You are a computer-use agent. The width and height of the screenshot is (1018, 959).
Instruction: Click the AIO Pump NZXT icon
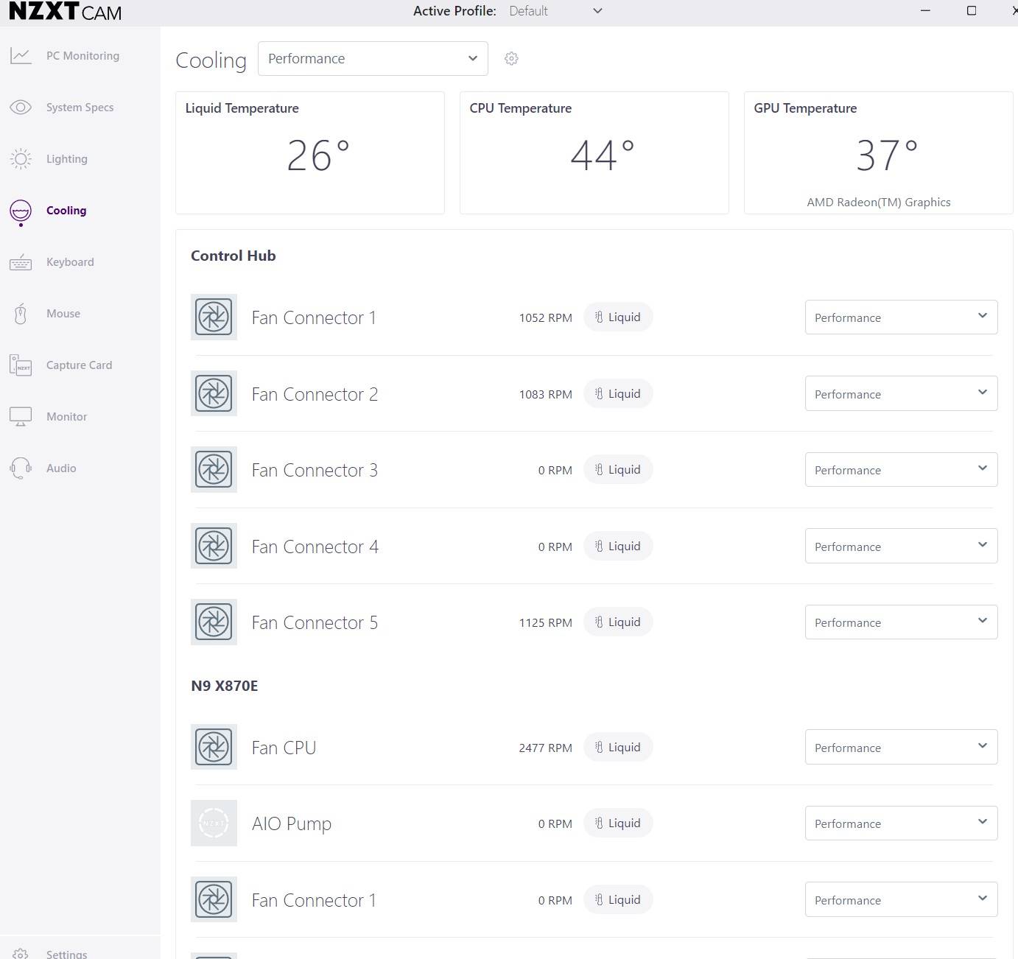point(214,823)
